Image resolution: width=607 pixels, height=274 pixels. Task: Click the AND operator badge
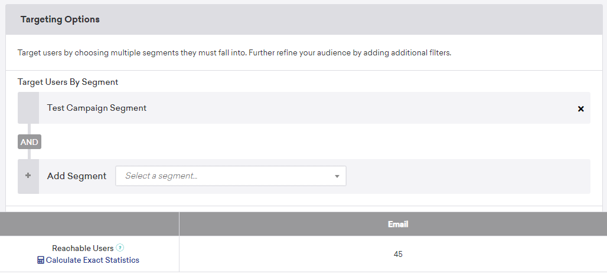click(30, 142)
